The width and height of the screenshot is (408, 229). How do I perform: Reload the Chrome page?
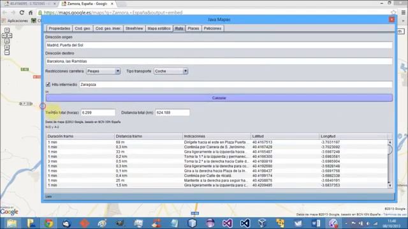(22, 13)
